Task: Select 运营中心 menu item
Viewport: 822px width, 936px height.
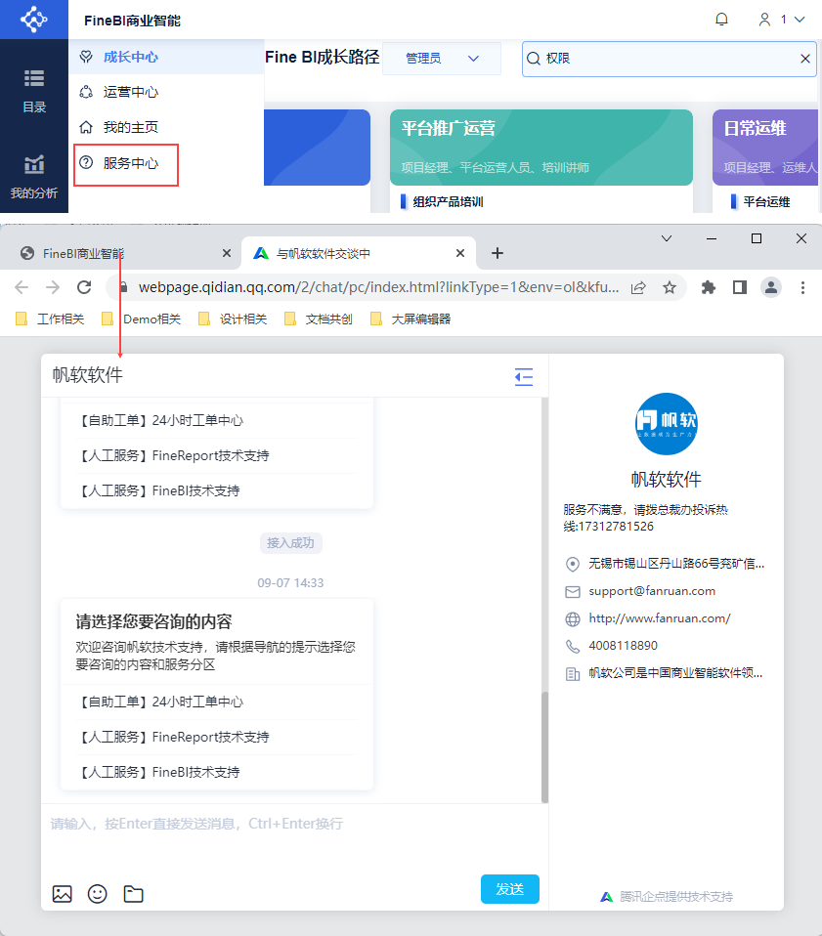Action: (x=166, y=92)
